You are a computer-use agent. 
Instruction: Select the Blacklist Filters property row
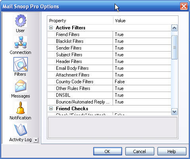pyautogui.click(x=109, y=41)
